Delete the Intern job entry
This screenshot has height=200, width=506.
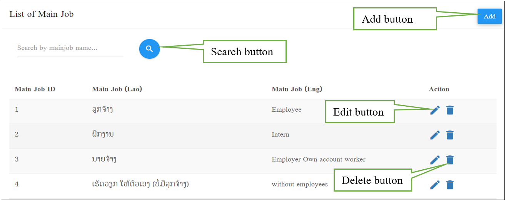coord(450,135)
